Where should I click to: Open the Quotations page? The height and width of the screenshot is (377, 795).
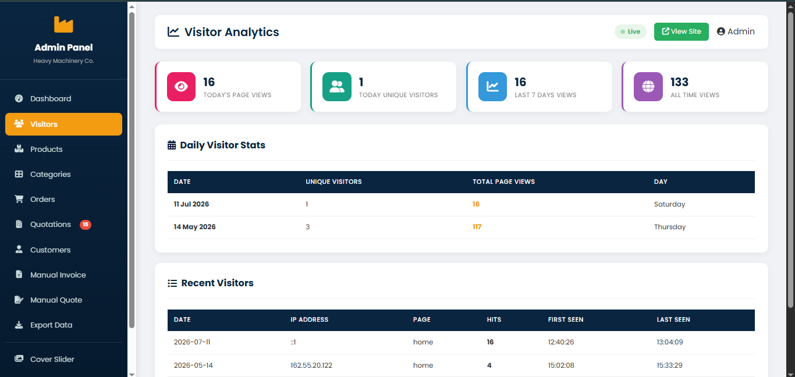[63, 225]
